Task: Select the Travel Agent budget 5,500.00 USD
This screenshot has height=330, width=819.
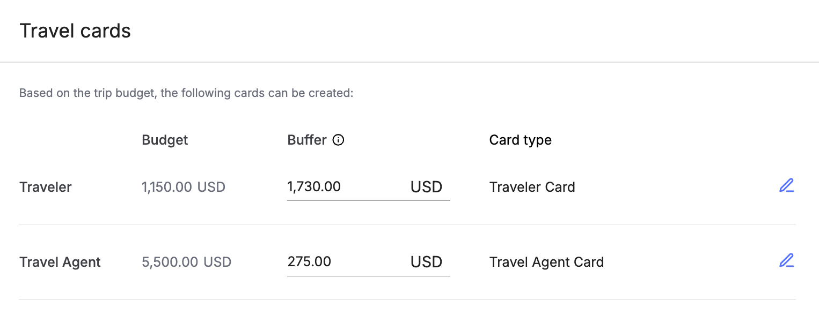Action: [186, 262]
